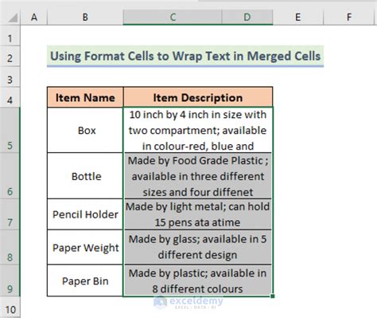
Task: Select the 'Paper Bin' cell
Action: [85, 281]
